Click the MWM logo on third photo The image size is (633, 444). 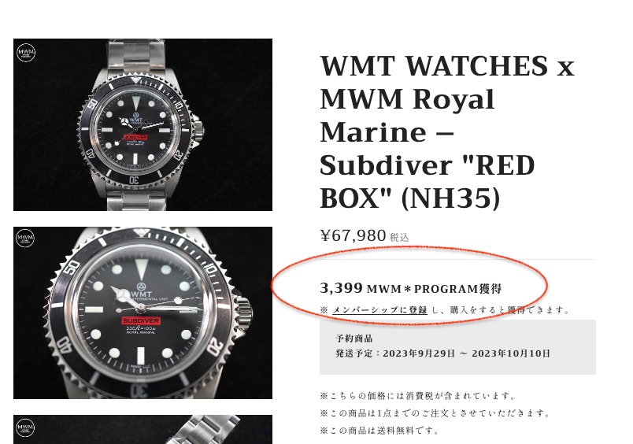tap(25, 427)
